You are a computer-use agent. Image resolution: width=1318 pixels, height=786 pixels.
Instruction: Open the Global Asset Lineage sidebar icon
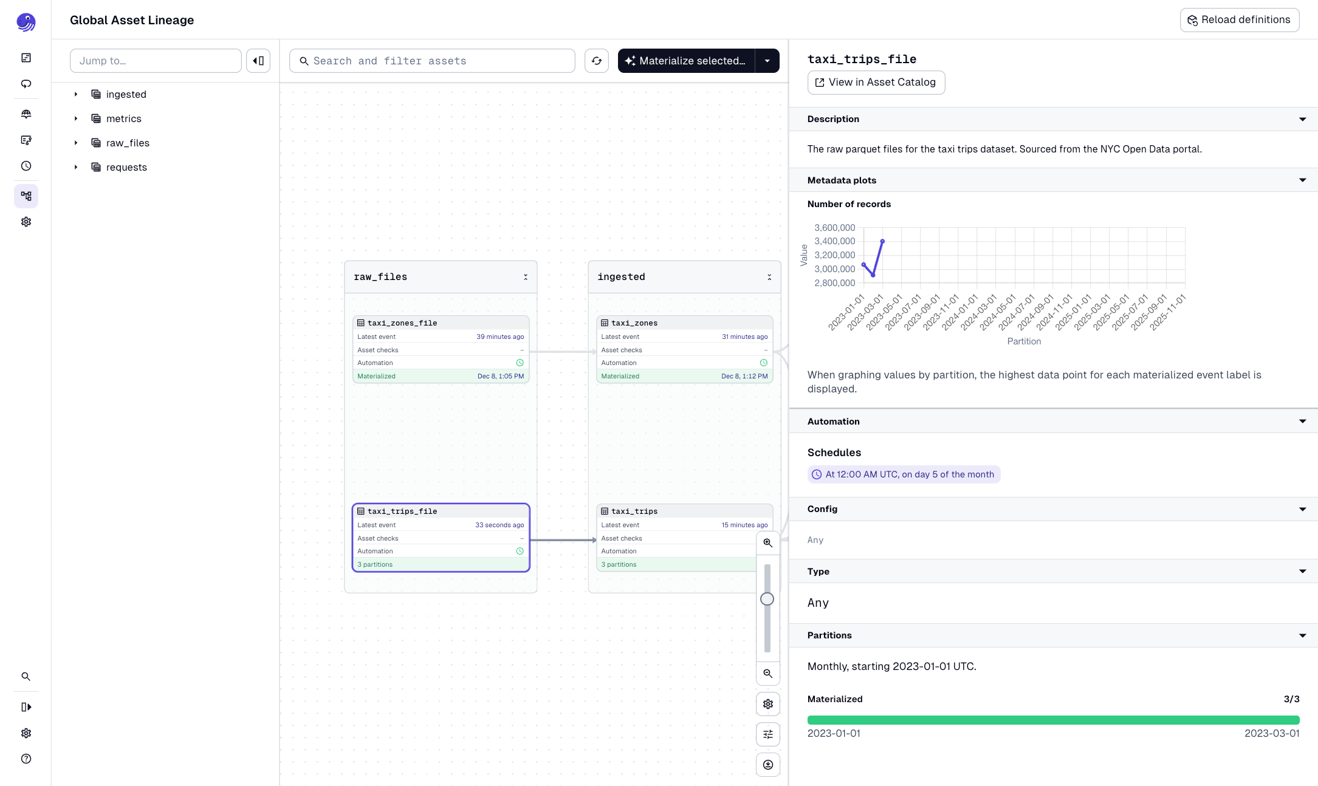[26, 196]
